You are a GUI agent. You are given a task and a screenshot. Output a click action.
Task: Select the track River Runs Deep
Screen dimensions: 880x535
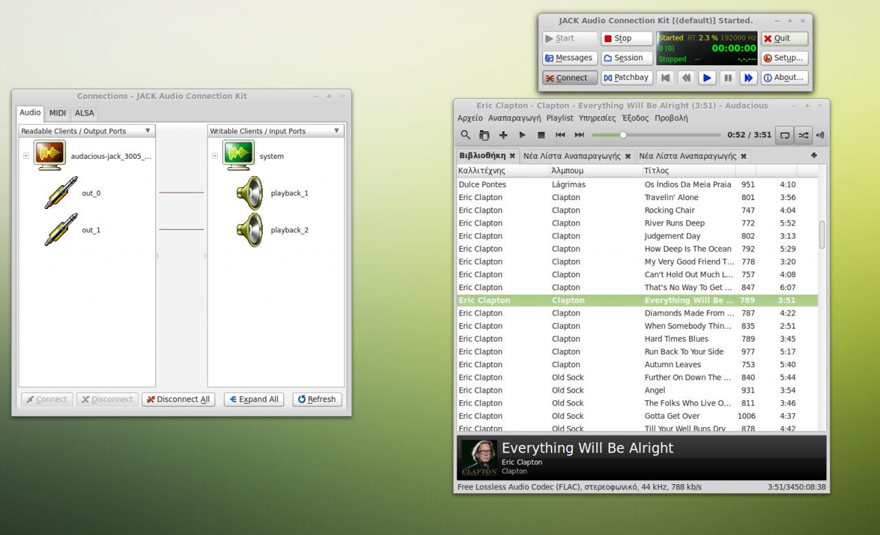[637, 223]
